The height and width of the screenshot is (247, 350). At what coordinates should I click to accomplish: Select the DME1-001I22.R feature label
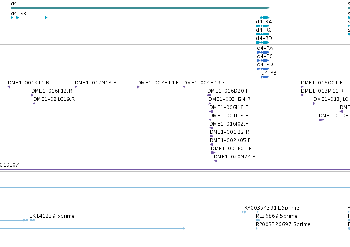point(229,132)
